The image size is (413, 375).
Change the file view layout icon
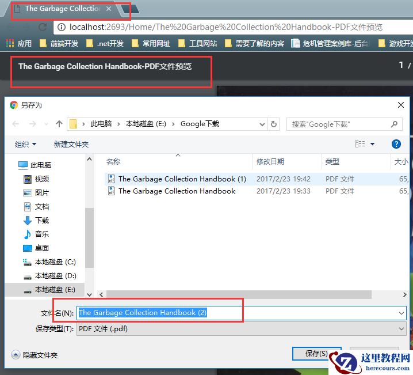coord(360,144)
